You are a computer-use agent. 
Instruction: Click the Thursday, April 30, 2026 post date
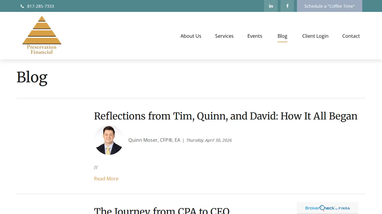point(209,140)
